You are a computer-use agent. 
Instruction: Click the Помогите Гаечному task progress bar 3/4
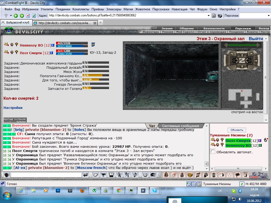click(96, 75)
